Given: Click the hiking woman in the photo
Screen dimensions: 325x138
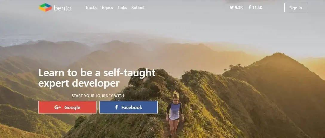Looking at the screenshot, I should tap(175, 114).
